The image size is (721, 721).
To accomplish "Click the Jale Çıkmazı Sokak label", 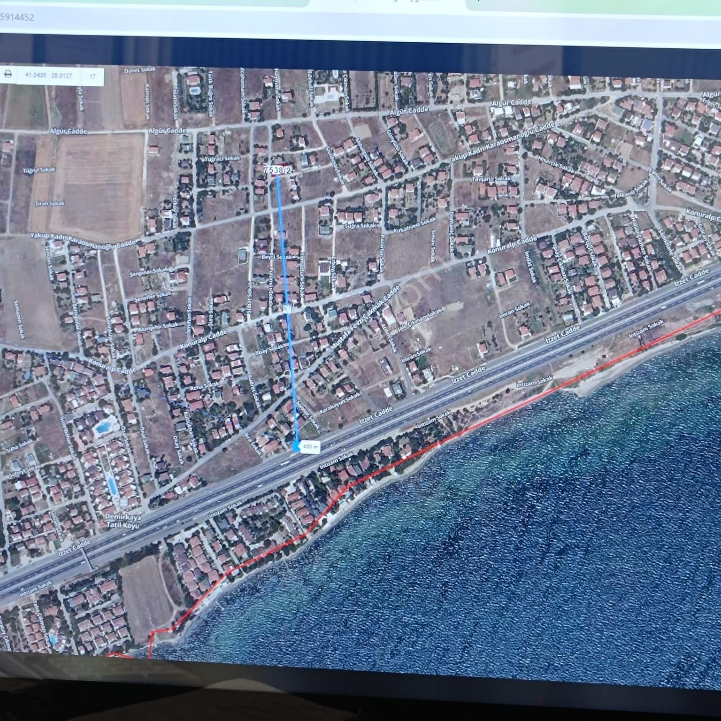I will [x=421, y=321].
